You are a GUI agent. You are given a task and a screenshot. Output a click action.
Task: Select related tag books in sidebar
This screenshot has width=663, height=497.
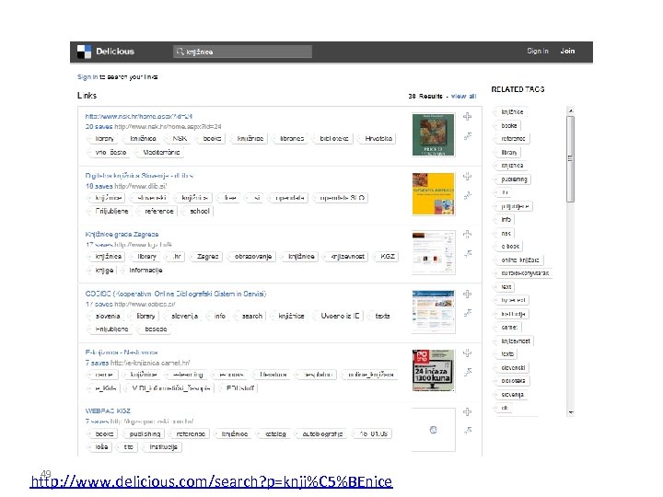pyautogui.click(x=507, y=125)
